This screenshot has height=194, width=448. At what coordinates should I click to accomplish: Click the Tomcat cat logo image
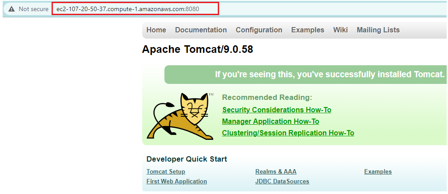(180, 116)
